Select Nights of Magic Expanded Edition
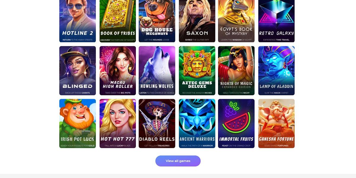This screenshot has height=178, width=356. [x=236, y=71]
